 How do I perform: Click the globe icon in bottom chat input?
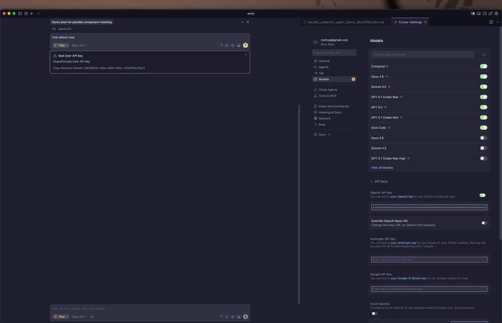[233, 316]
